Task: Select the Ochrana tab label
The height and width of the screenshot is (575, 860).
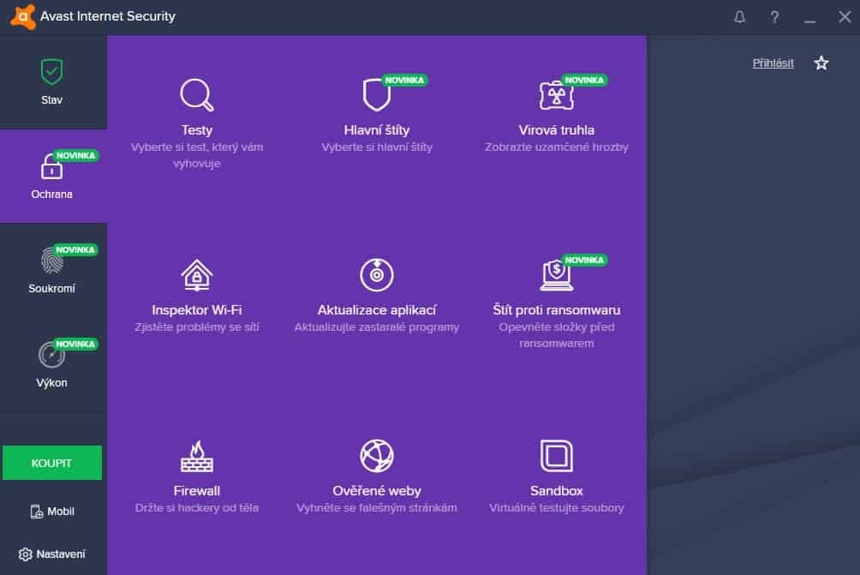Action: pyautogui.click(x=51, y=195)
